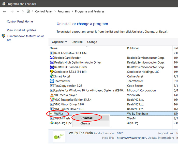Viewport: 178px width, 144px height.
Task: Select the Sandboxie program icon
Action: (x=52, y=72)
